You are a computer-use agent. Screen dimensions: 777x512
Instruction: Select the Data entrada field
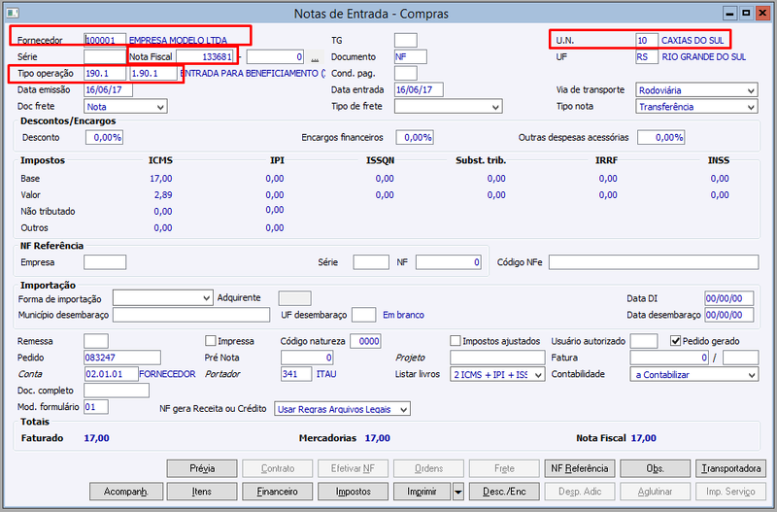[420, 89]
